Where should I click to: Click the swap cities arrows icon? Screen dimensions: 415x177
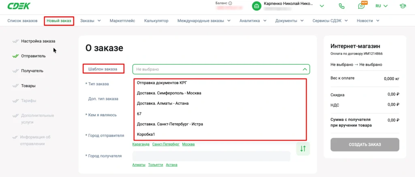(303, 149)
